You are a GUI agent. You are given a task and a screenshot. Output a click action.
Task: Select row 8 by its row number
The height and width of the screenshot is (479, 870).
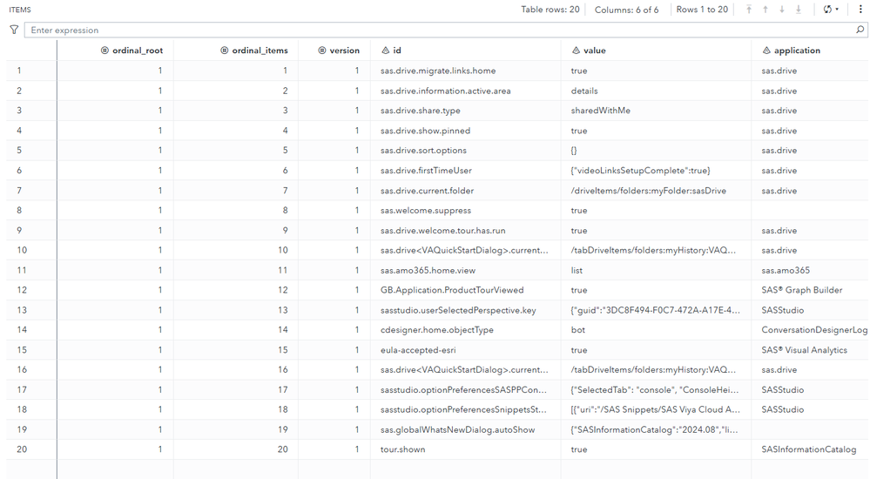pos(19,211)
